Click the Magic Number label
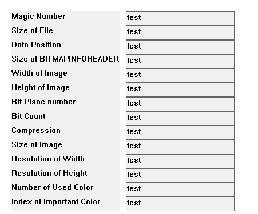Viewport: 258px width, 214px height. click(x=38, y=17)
